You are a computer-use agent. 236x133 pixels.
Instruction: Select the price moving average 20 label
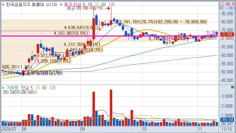(x=97, y=4)
